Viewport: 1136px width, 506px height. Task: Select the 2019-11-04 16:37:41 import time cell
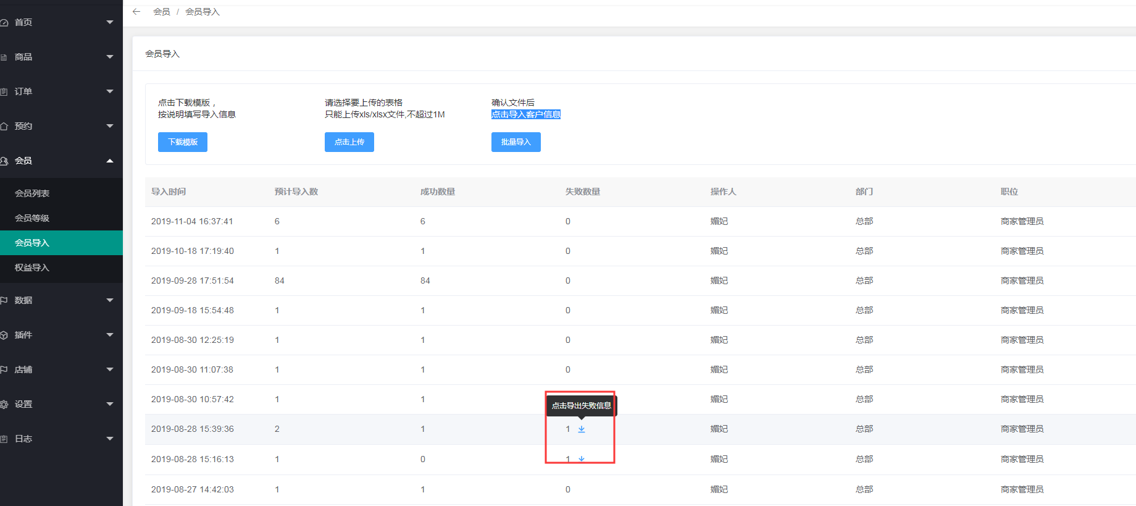click(192, 221)
